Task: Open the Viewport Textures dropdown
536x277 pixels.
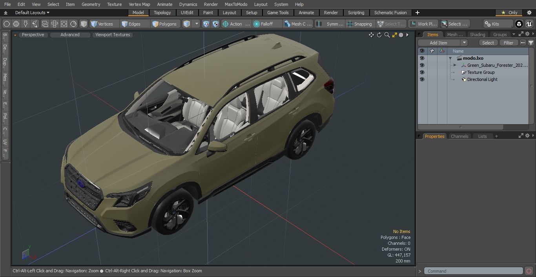Action: tap(113, 35)
